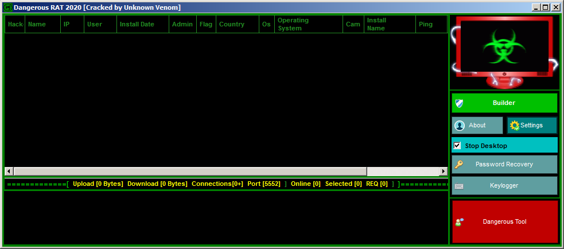Click the key icon on Password Recovery
This screenshot has height=249, width=564.
(x=459, y=165)
